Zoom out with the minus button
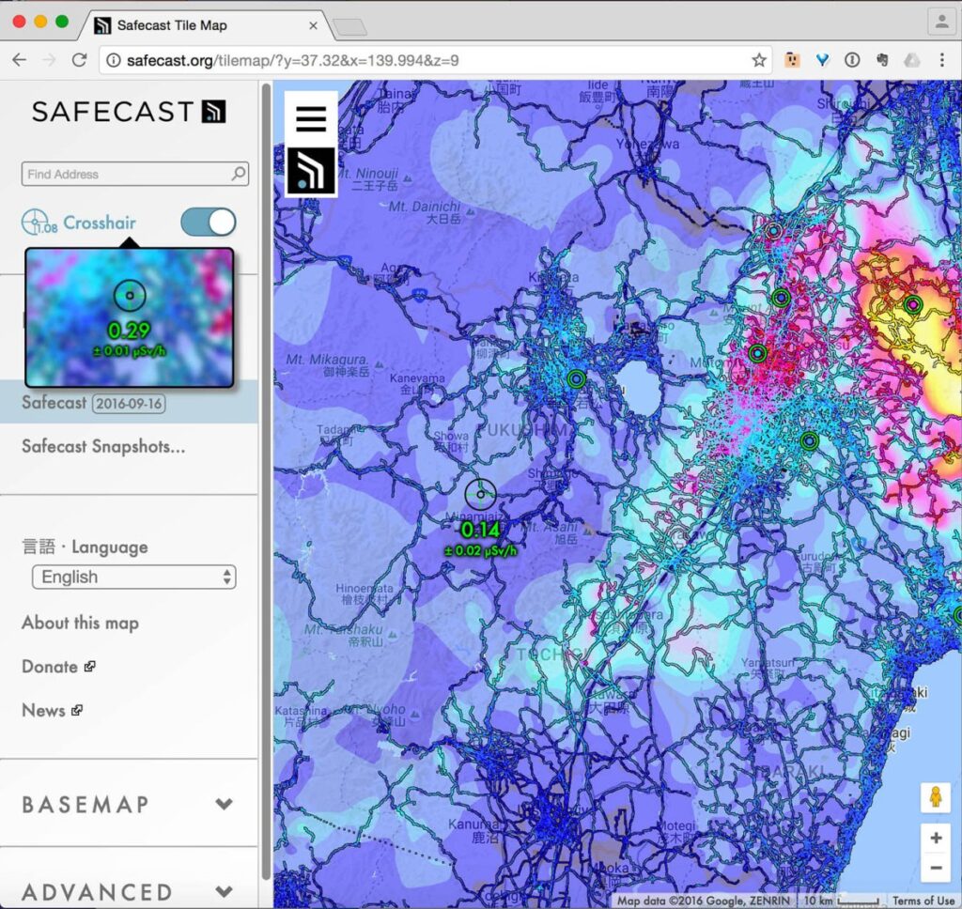962x909 pixels. coord(935,869)
